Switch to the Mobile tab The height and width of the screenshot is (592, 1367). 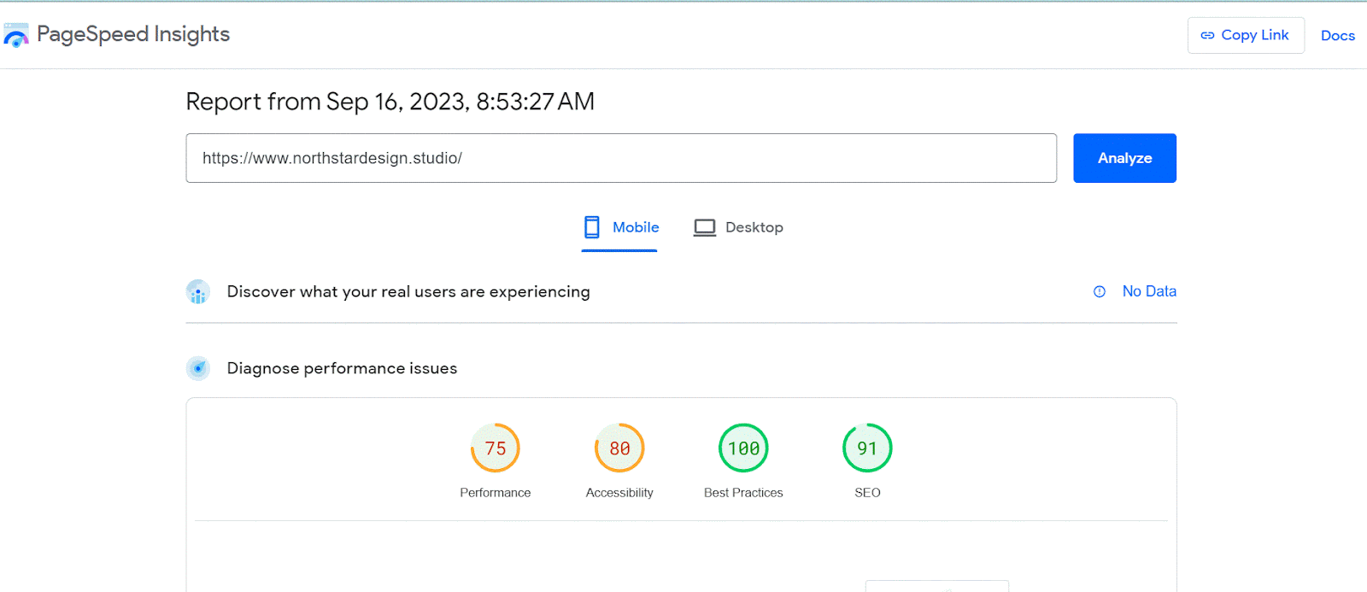[x=635, y=227]
